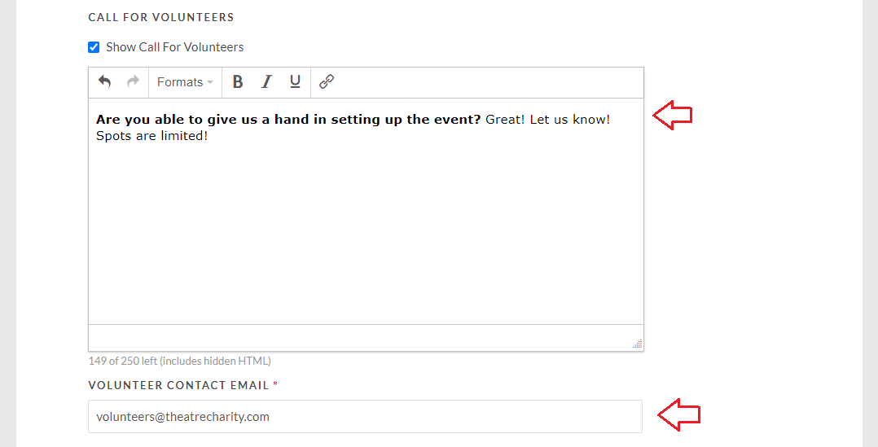Click the '149 of 250 left' character counter
The image size is (878, 447).
180,361
